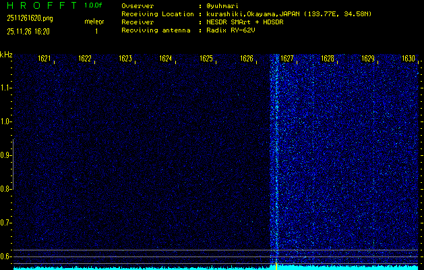Click the 1627 time axis label
Image resolution: width=424 pixels, height=270 pixels.
tap(287, 59)
